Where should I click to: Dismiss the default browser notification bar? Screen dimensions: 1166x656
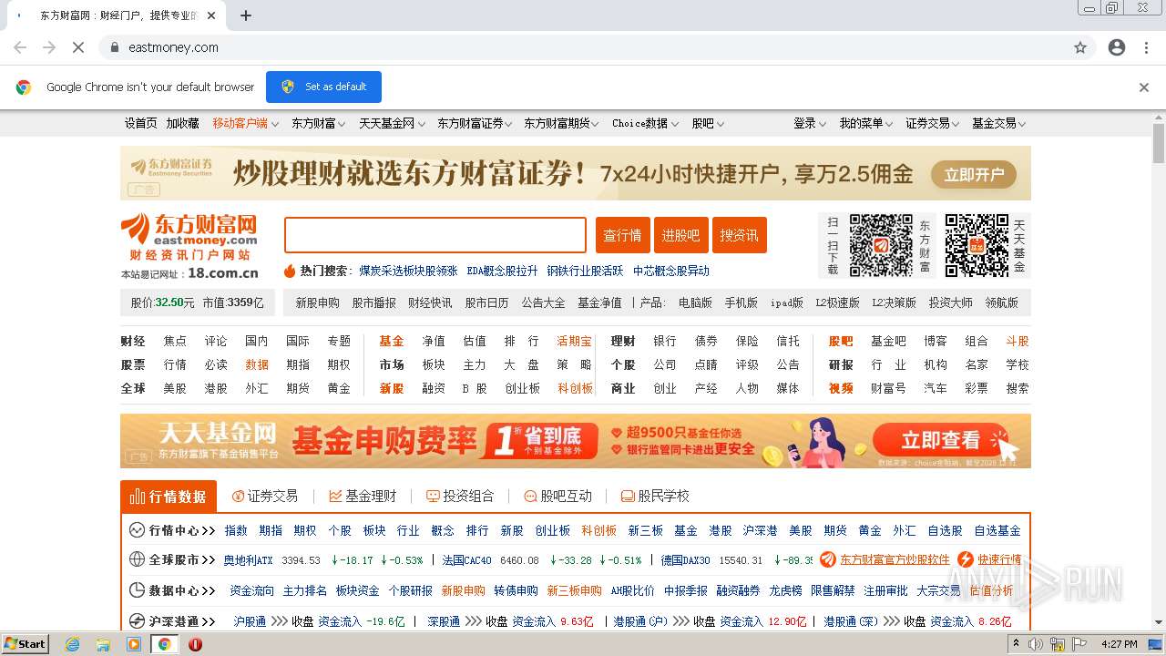pos(1144,87)
